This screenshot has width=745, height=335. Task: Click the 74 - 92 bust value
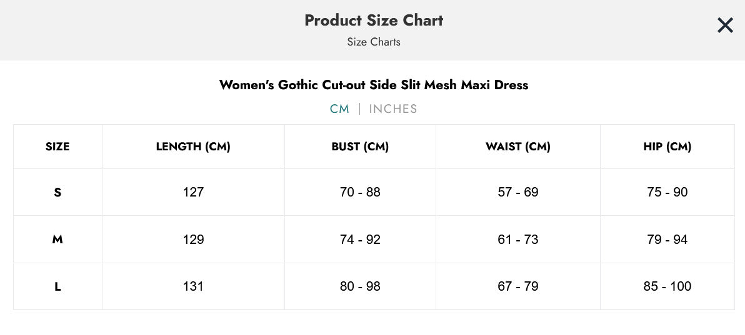(360, 240)
